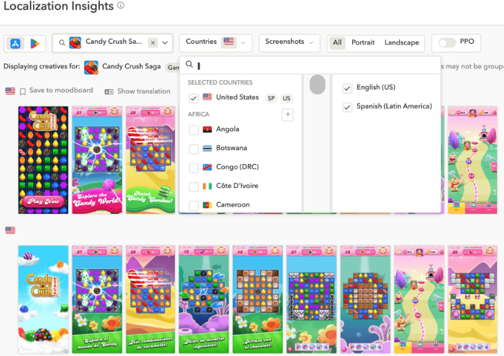Open Match Candy Combos screenshot

[151, 160]
